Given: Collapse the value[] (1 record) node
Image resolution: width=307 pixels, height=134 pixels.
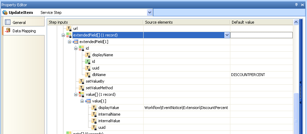Looking at the screenshot, I should coord(76,95).
